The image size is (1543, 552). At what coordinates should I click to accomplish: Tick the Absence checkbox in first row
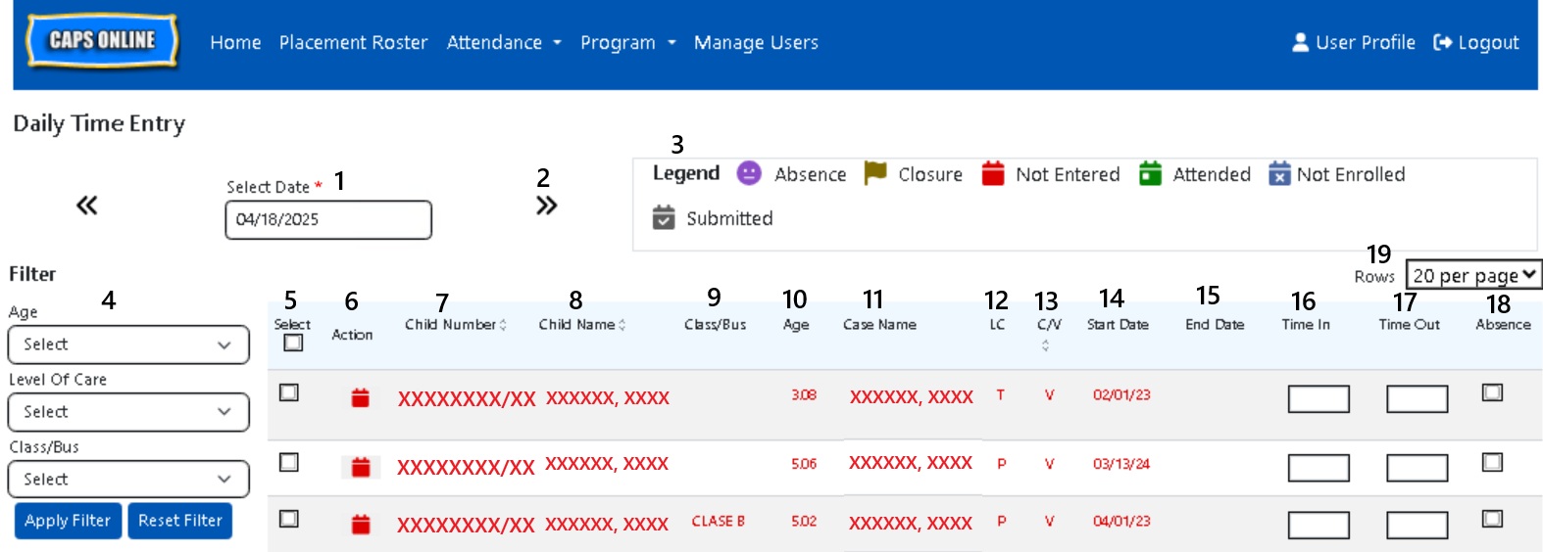tap(1492, 392)
